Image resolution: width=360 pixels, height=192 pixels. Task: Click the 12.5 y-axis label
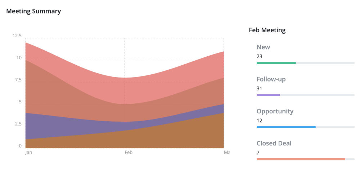pyautogui.click(x=17, y=36)
